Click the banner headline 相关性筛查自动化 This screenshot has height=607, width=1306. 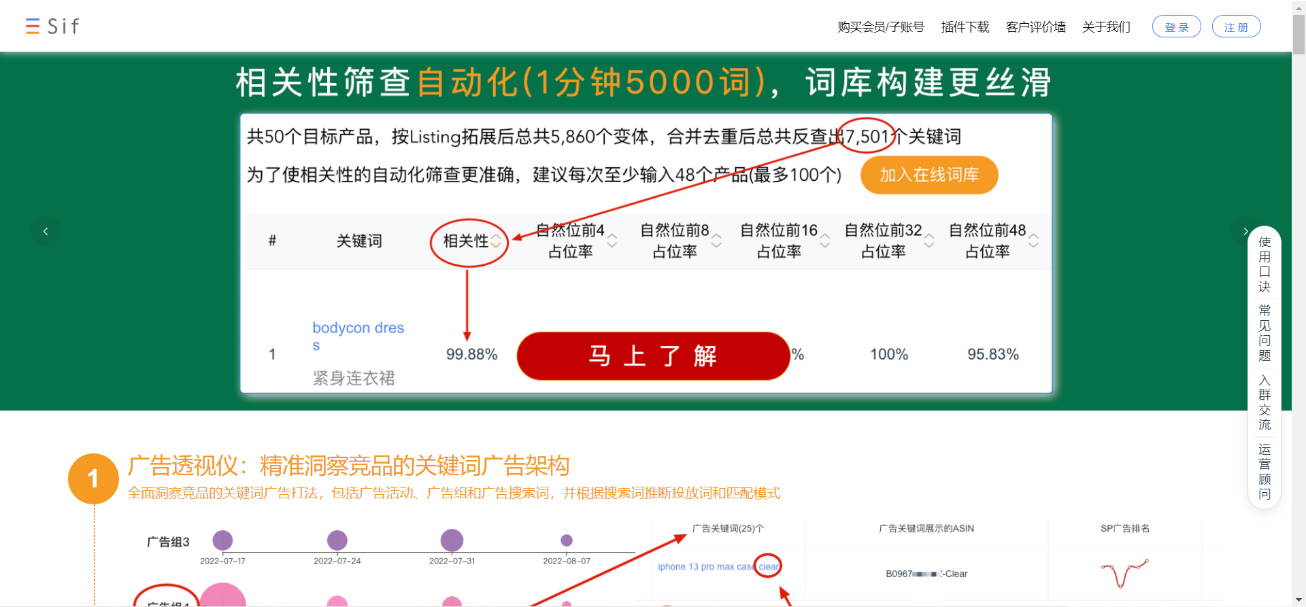click(643, 82)
